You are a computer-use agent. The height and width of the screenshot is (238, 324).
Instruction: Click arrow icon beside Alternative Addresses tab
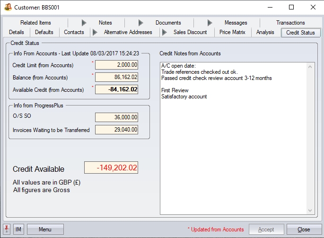pyautogui.click(x=95, y=32)
